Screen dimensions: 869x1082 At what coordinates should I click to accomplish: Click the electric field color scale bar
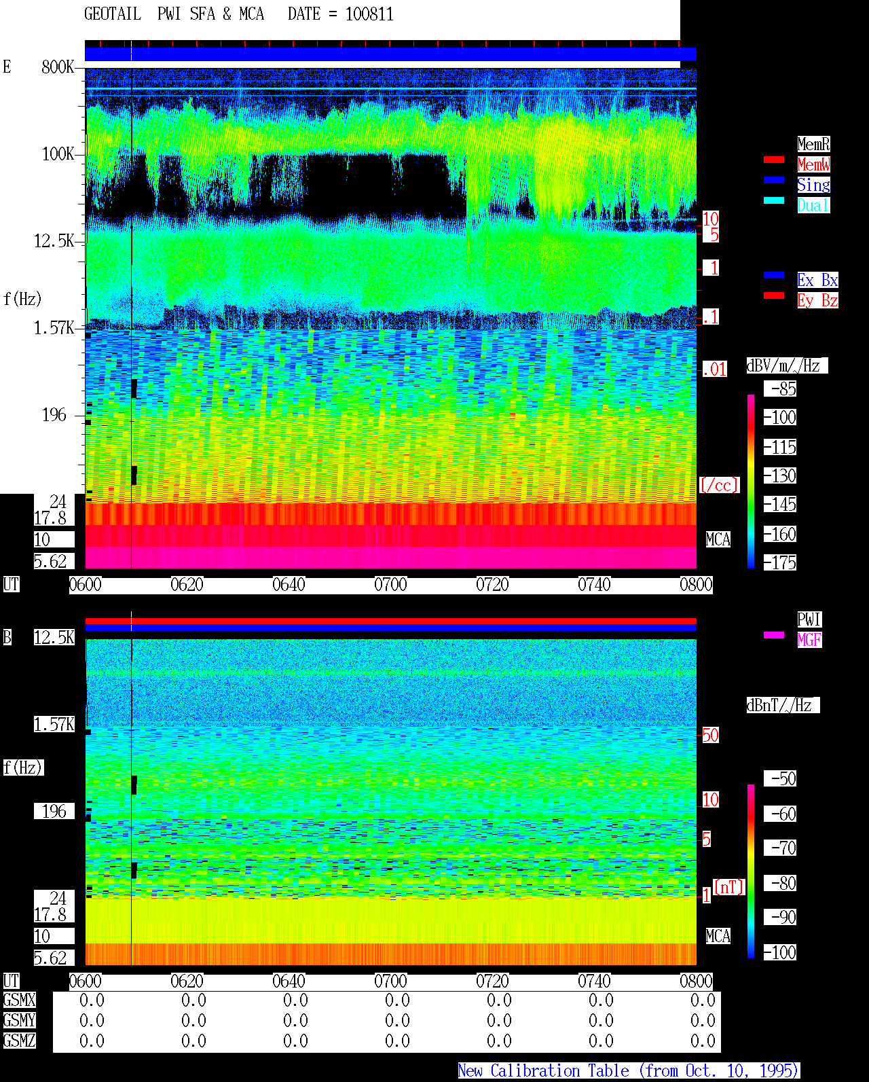pyautogui.click(x=751, y=481)
